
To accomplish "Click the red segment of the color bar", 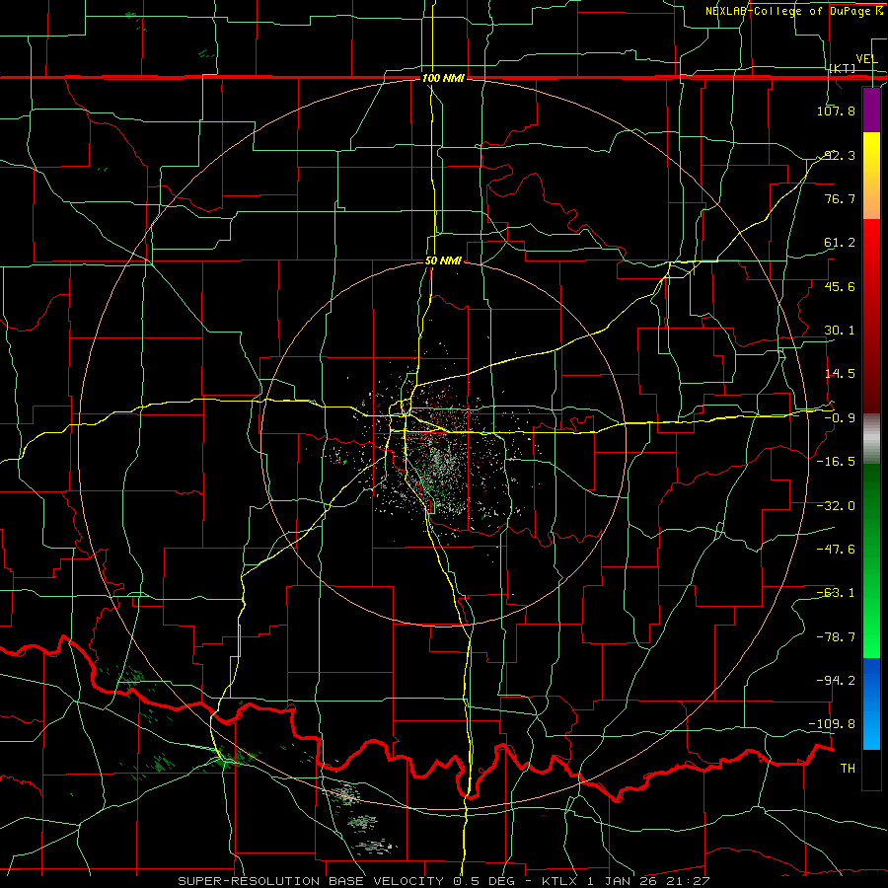I will tap(871, 316).
